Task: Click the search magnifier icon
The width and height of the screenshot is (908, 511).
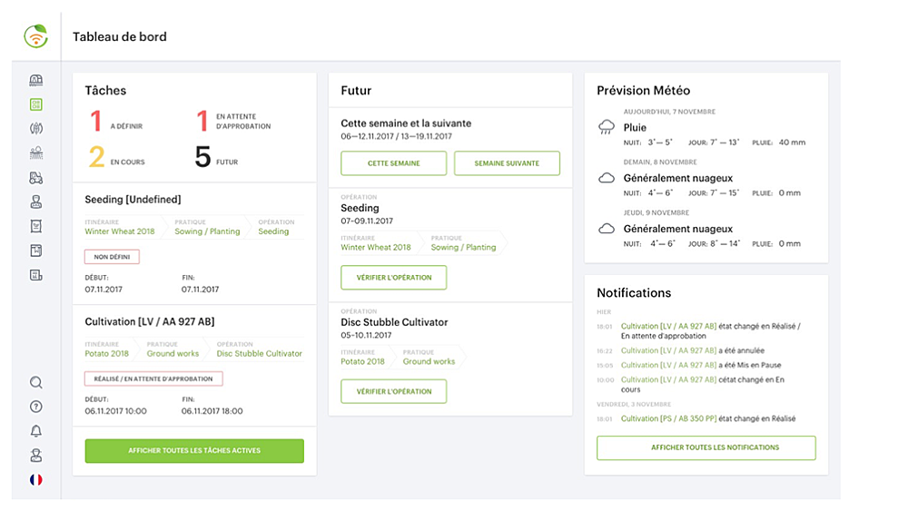Action: tap(36, 382)
